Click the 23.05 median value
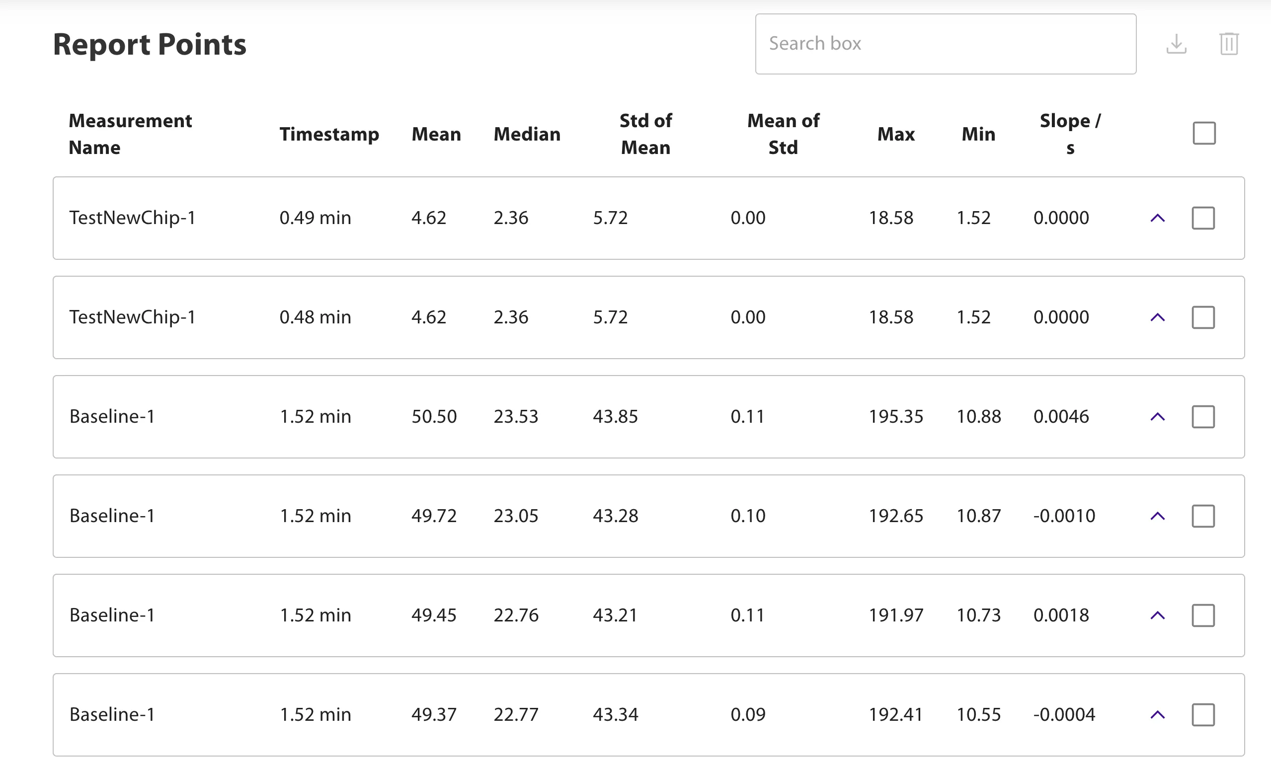 click(x=516, y=516)
